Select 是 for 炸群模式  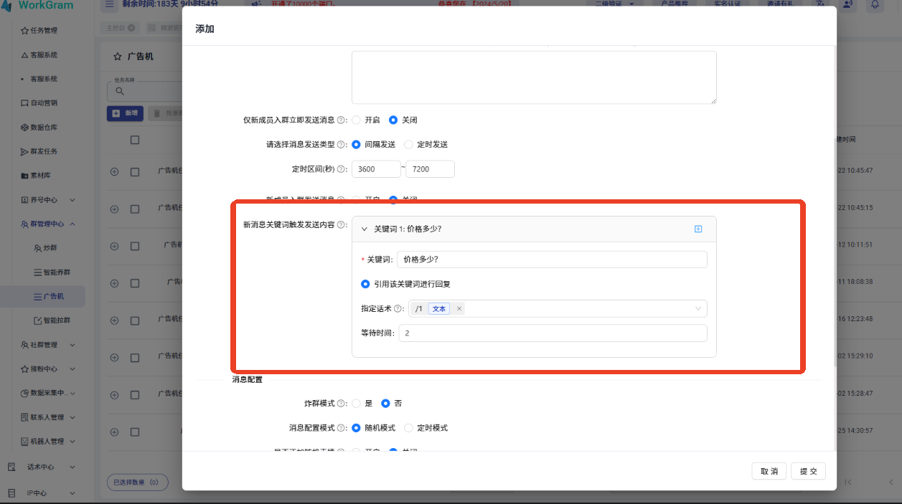coord(357,404)
